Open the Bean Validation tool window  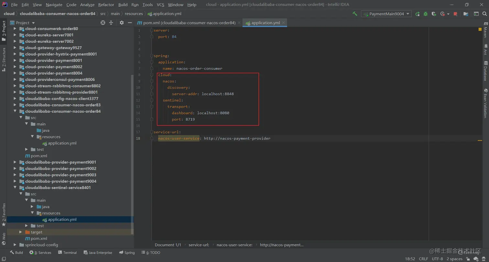(x=485, y=103)
